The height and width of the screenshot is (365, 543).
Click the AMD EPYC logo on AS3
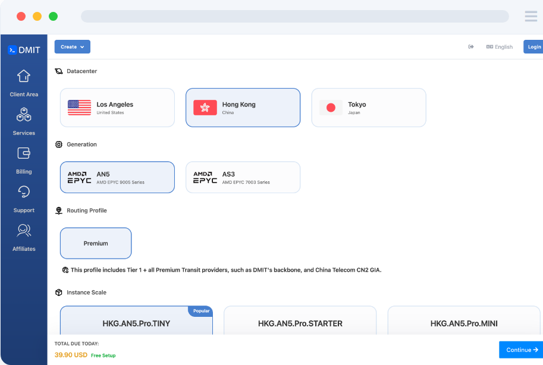pos(205,177)
